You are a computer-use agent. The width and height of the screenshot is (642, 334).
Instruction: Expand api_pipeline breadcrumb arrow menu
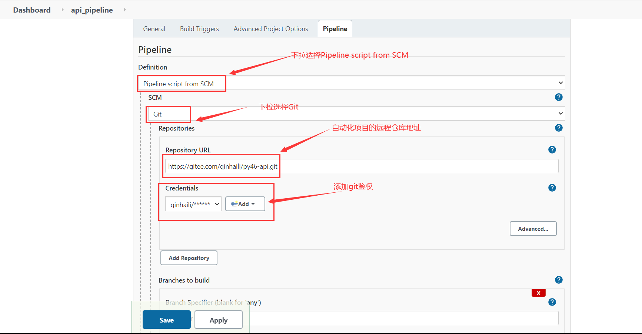pos(125,10)
